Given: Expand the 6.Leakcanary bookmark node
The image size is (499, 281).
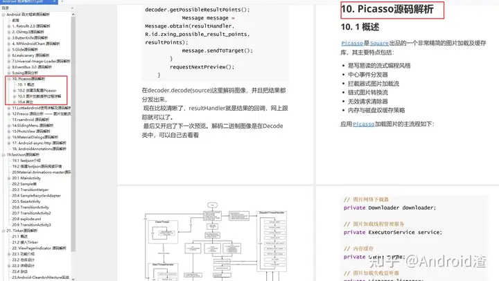Looking at the screenshot, I should point(9,55).
